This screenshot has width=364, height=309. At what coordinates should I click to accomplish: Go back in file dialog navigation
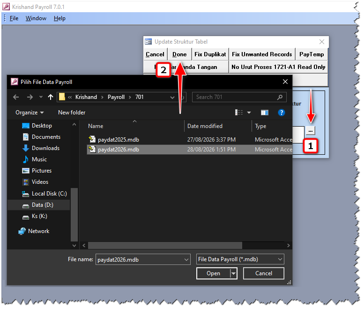click(x=16, y=97)
